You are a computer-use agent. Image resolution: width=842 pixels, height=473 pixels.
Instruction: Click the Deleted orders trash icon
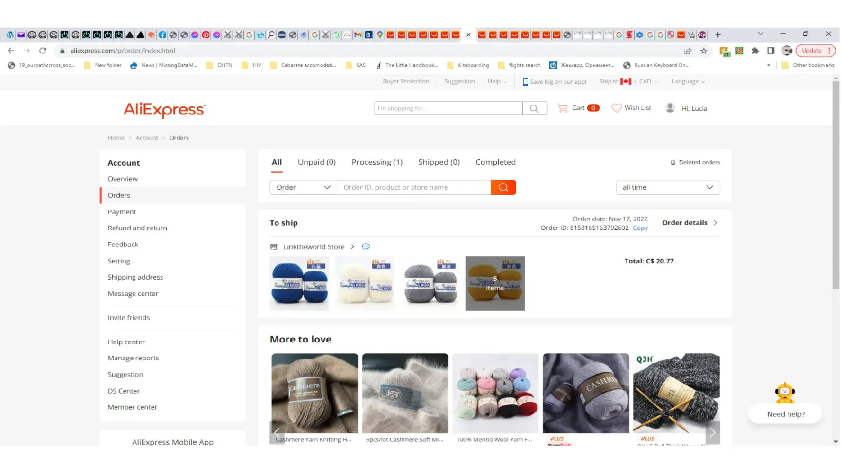click(673, 162)
